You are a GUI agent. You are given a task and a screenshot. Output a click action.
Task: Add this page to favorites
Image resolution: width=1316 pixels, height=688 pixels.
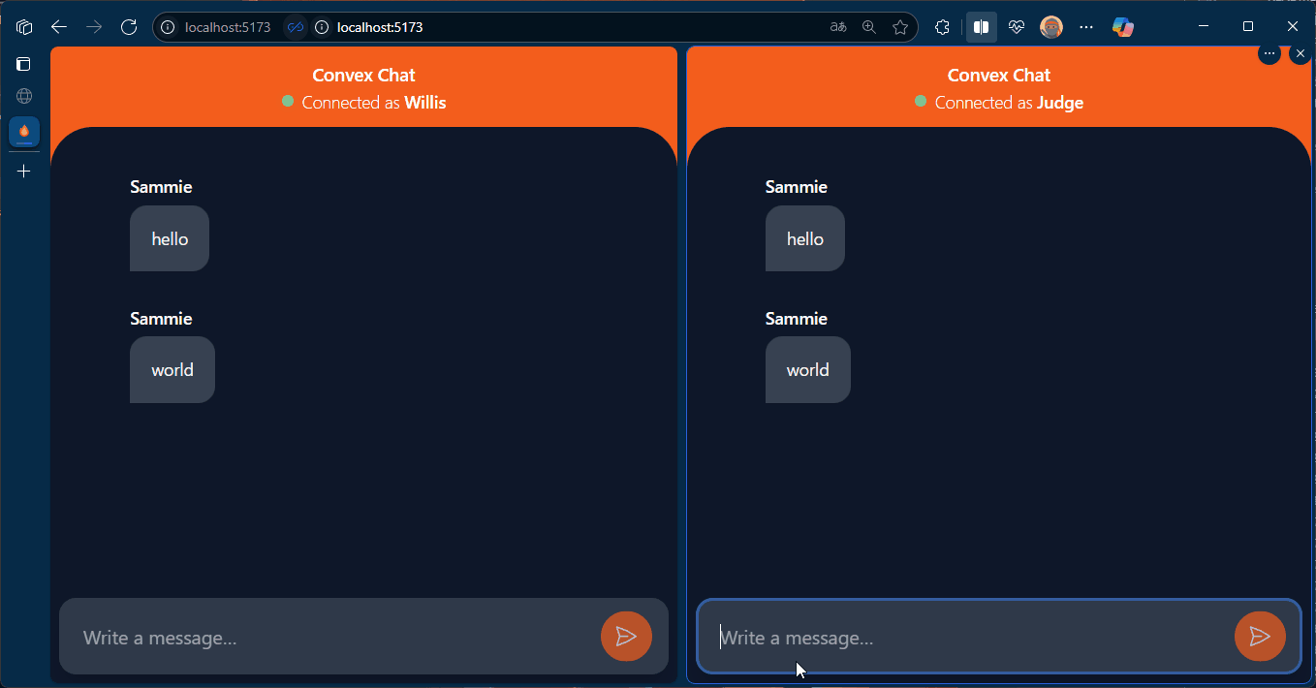[x=900, y=27]
